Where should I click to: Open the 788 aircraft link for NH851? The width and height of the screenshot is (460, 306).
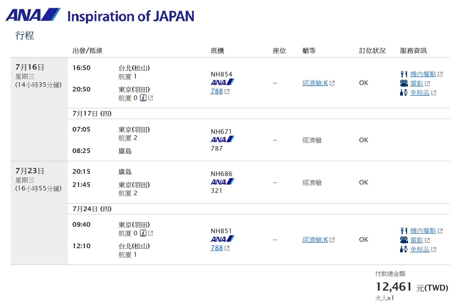(217, 248)
